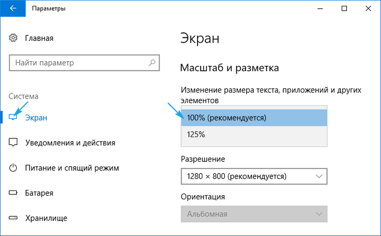Click the Хранилище storage drive icon
The height and width of the screenshot is (236, 381).
(13, 218)
